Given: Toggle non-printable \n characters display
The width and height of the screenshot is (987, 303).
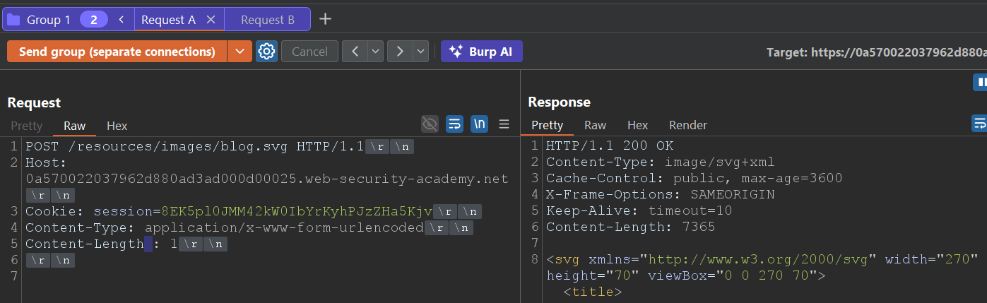Looking at the screenshot, I should coord(480,124).
